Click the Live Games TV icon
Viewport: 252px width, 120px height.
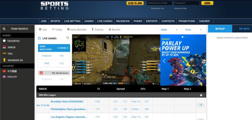39,38
